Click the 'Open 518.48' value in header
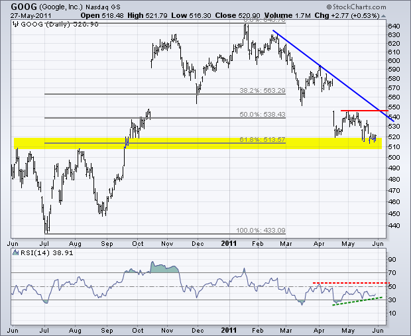 [x=102, y=16]
